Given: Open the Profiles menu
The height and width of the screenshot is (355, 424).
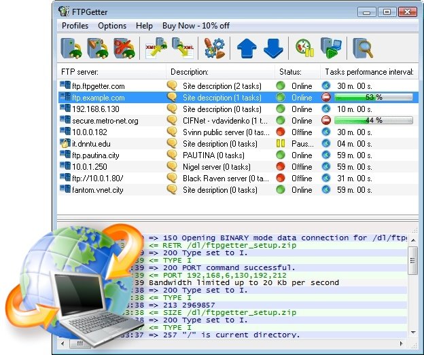Looking at the screenshot, I should coord(75,26).
